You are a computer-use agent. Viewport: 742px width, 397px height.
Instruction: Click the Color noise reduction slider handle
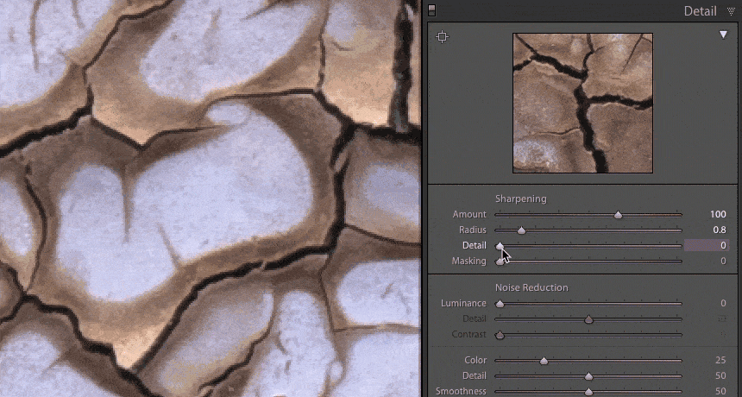pos(544,361)
